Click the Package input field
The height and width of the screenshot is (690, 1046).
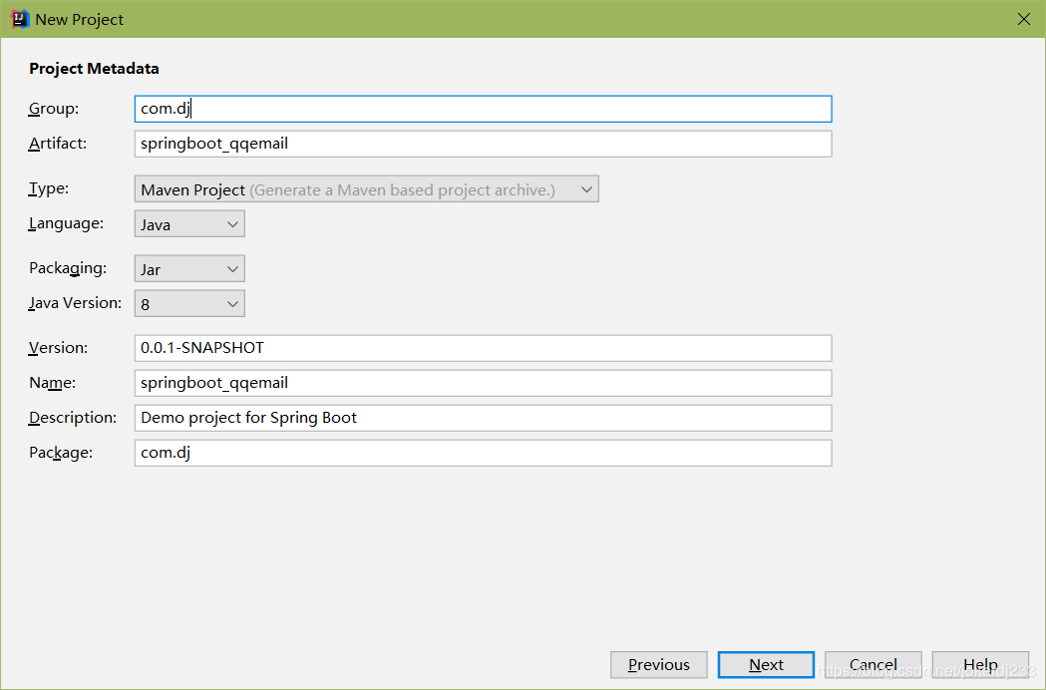pos(483,453)
